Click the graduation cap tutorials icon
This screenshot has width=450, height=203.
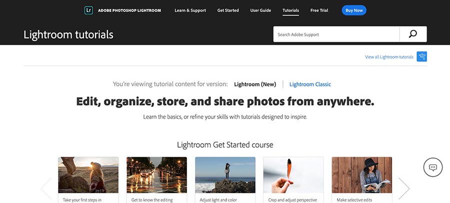pos(421,56)
